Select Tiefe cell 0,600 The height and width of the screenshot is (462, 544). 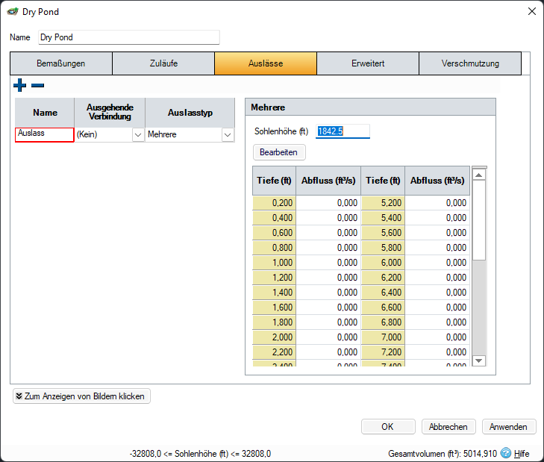click(274, 233)
